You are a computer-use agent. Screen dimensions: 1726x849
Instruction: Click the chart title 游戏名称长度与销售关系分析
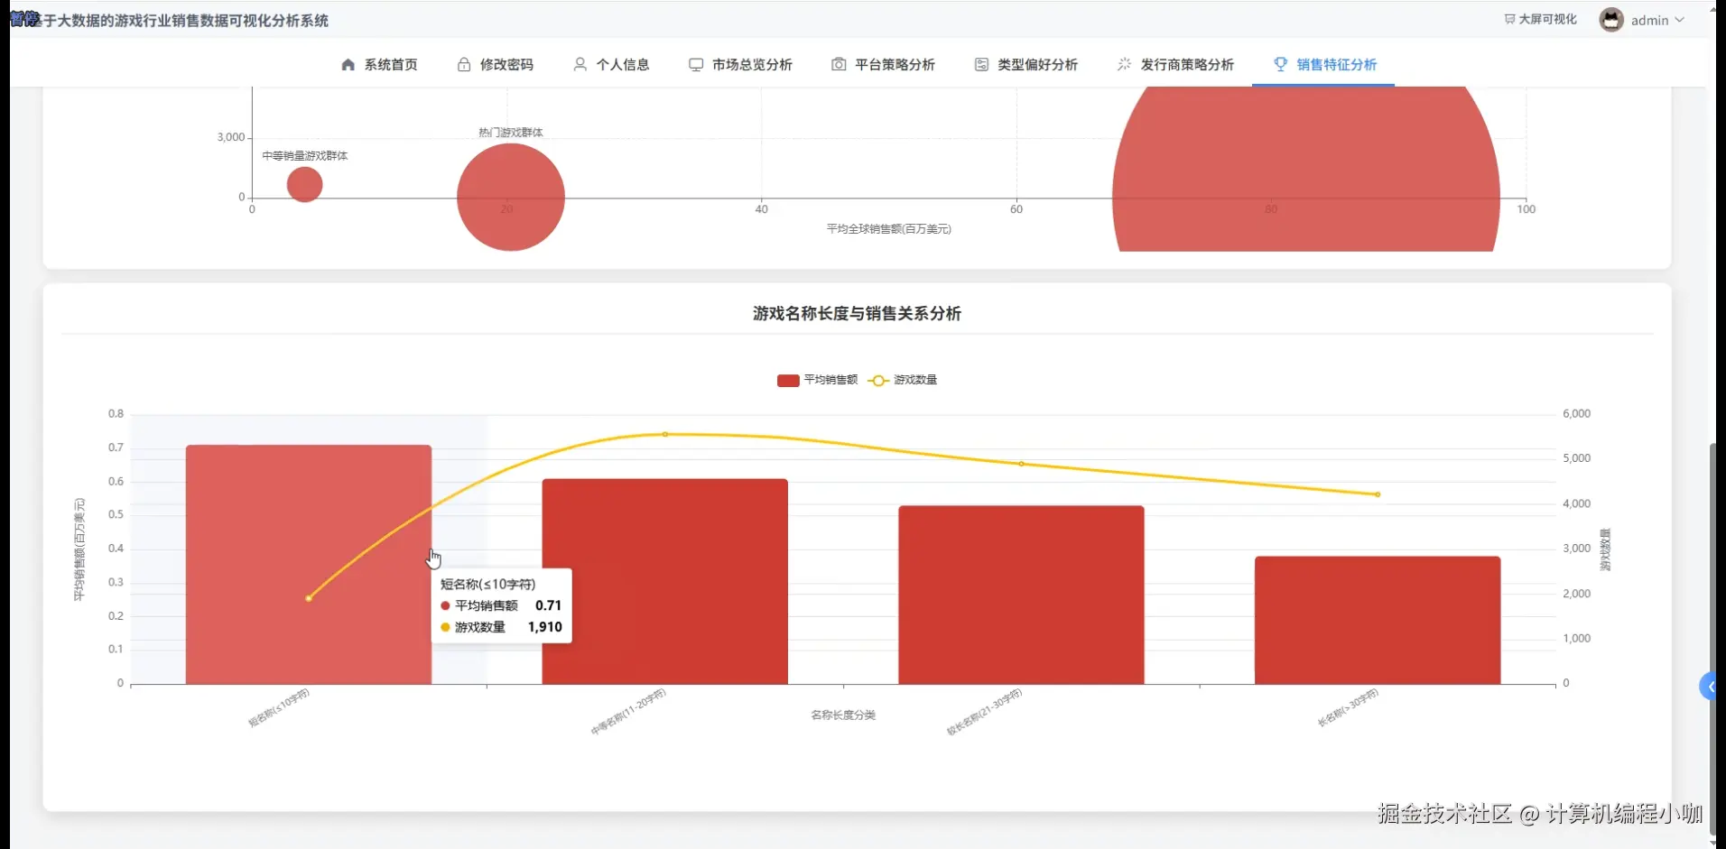(x=857, y=313)
